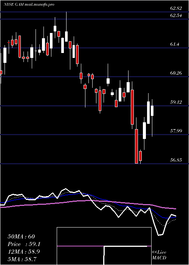
Task: Click the last white candlestick on the chart
Action: click(152, 111)
